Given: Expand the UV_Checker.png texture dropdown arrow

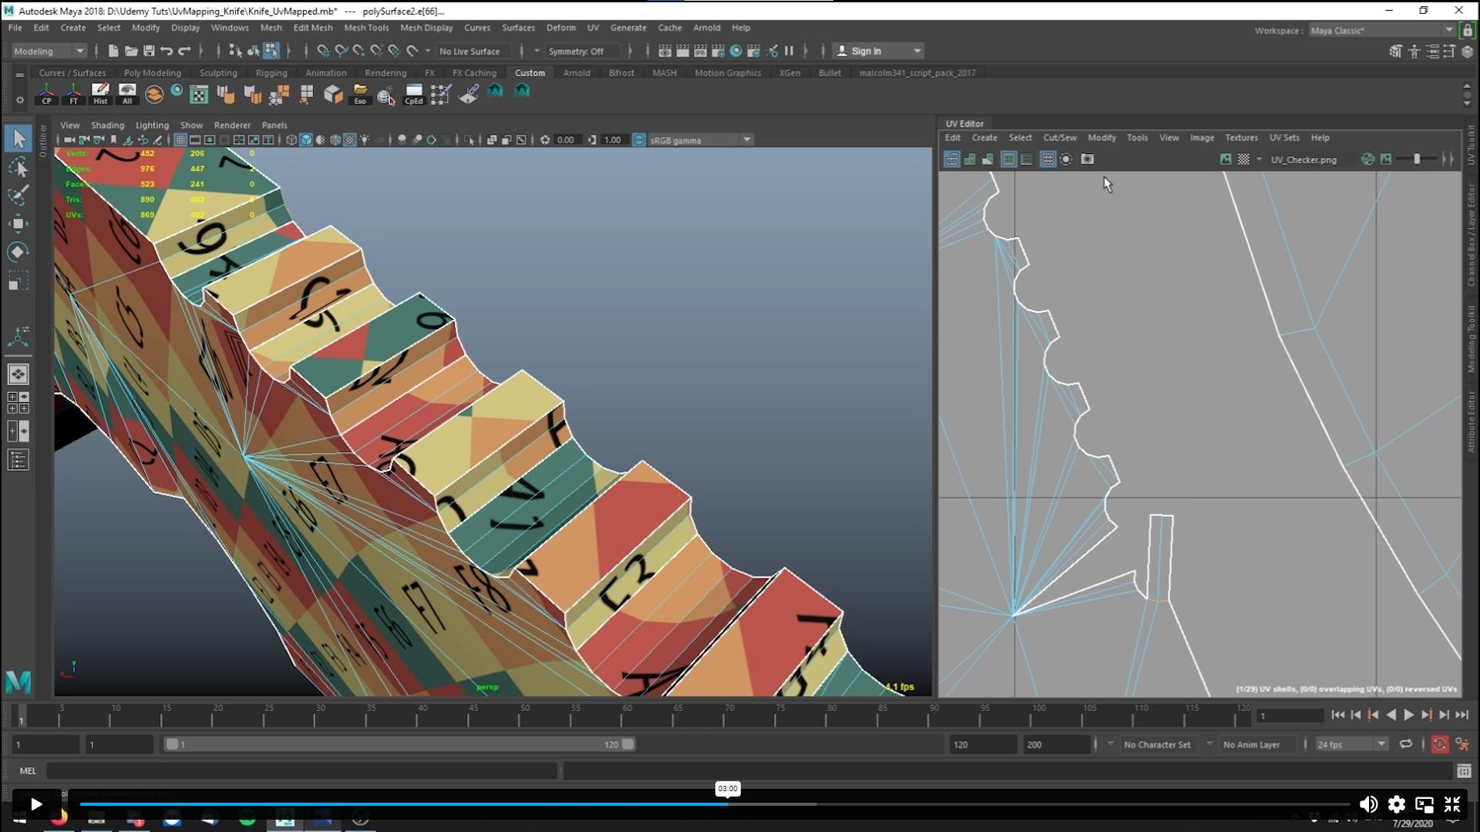Looking at the screenshot, I should pyautogui.click(x=1259, y=159).
